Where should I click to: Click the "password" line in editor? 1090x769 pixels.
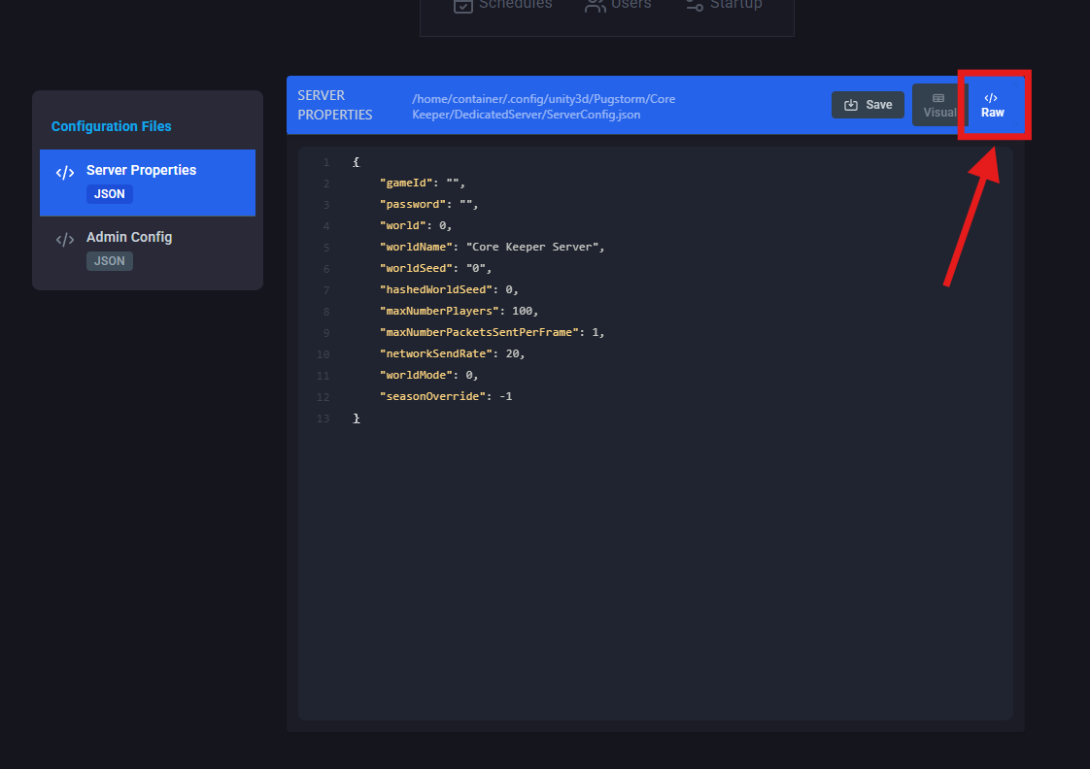tap(429, 204)
